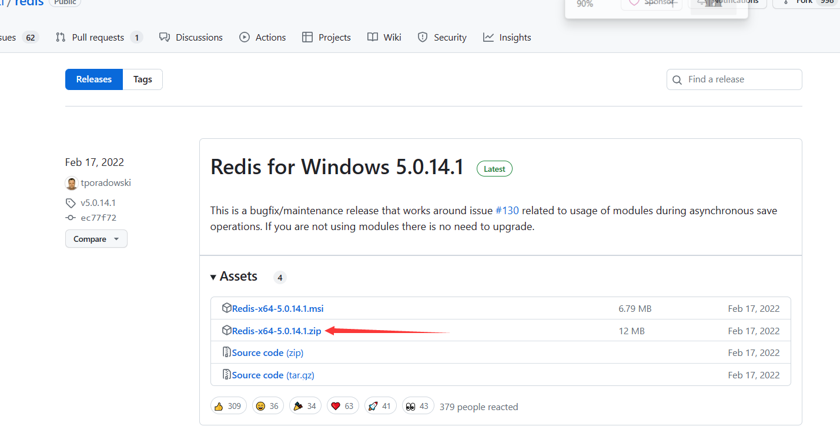View the Security tab

point(442,37)
